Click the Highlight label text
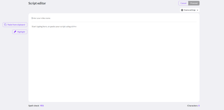224x110 pixels. pos(21,32)
